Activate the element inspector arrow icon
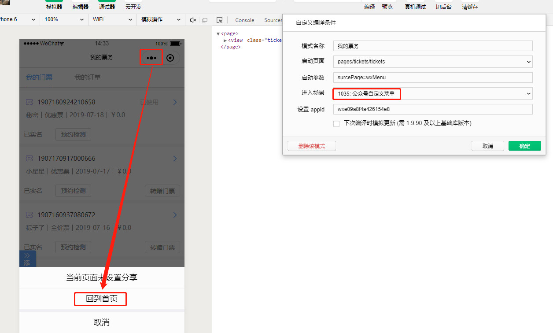553x333 pixels. [220, 20]
